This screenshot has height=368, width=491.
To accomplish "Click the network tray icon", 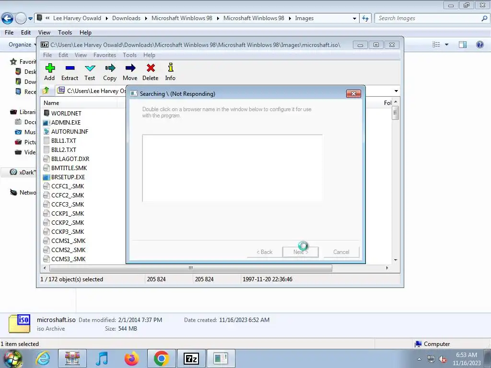I will click(431, 359).
